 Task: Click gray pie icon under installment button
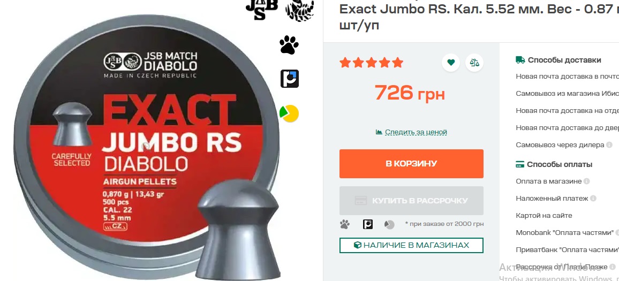(389, 224)
